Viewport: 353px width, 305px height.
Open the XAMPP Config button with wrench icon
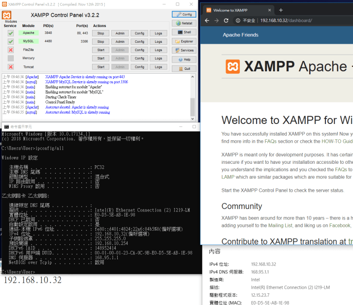point(184,14)
